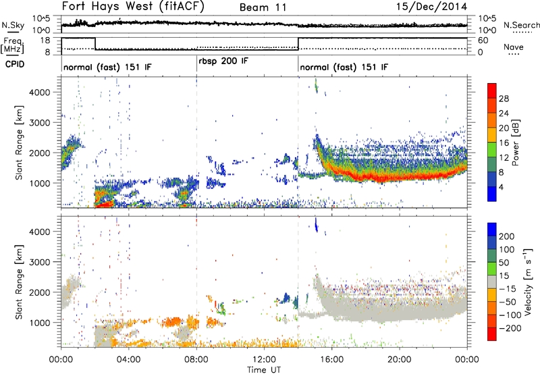
Task: Click the '12:00' time tick label
Action: click(264, 360)
